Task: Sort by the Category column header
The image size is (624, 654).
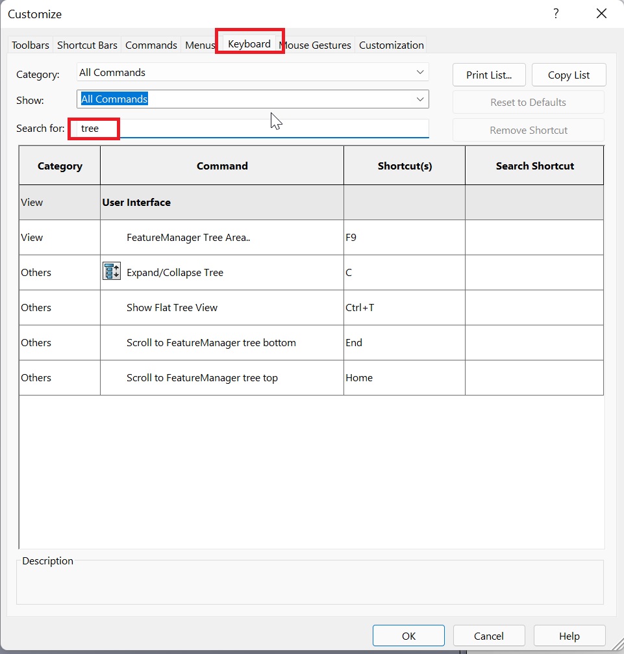Action: [60, 166]
